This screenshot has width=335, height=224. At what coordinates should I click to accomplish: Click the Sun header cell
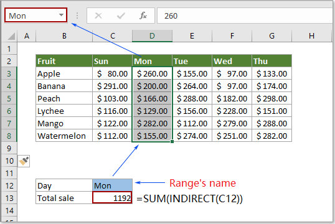[x=112, y=61]
